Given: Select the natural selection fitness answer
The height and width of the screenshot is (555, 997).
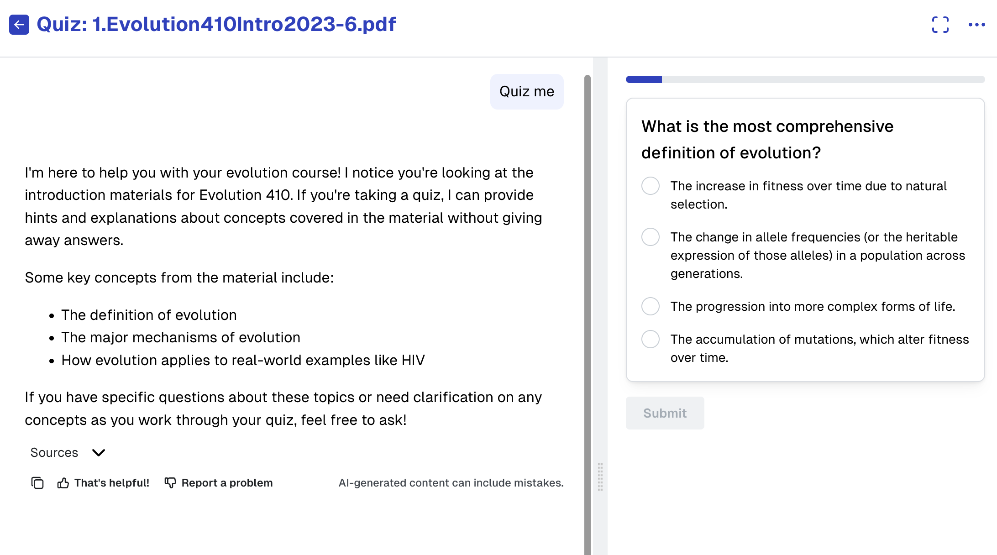Looking at the screenshot, I should click(x=651, y=186).
